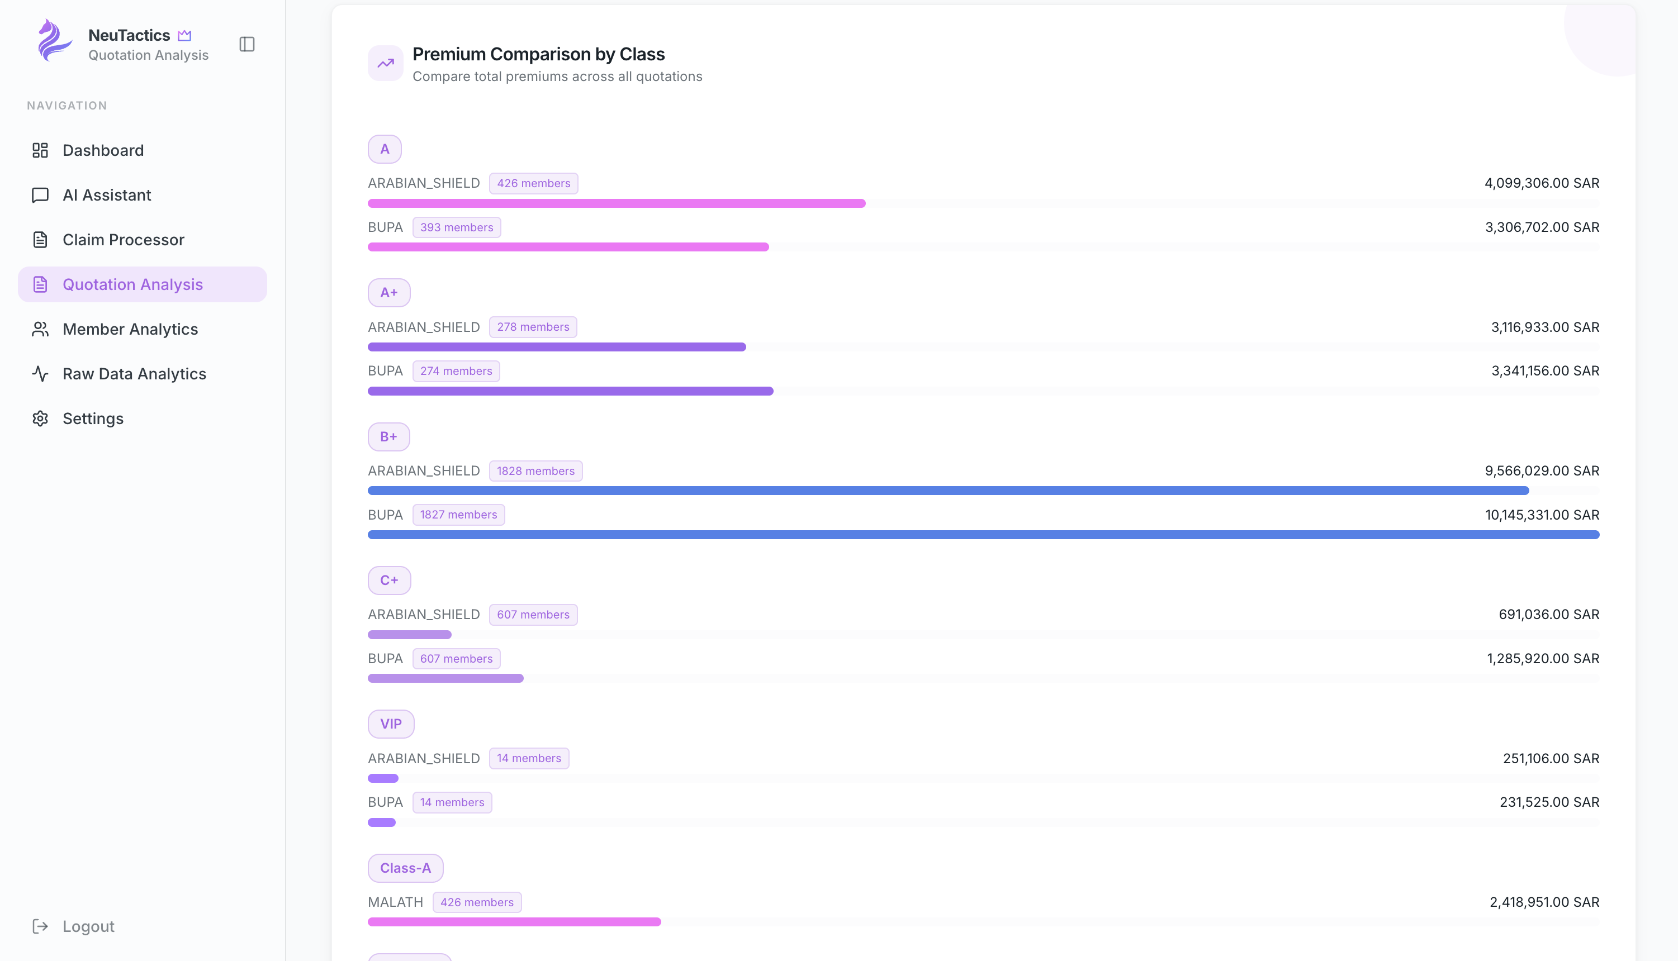
Task: Toggle the sidebar collapse panel icon
Action: tap(247, 44)
